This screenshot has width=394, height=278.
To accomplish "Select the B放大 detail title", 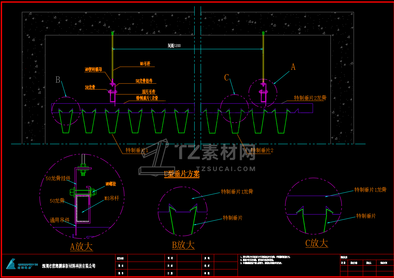I will 183,245.
